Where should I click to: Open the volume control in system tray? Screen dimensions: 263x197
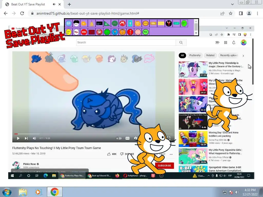(237, 192)
